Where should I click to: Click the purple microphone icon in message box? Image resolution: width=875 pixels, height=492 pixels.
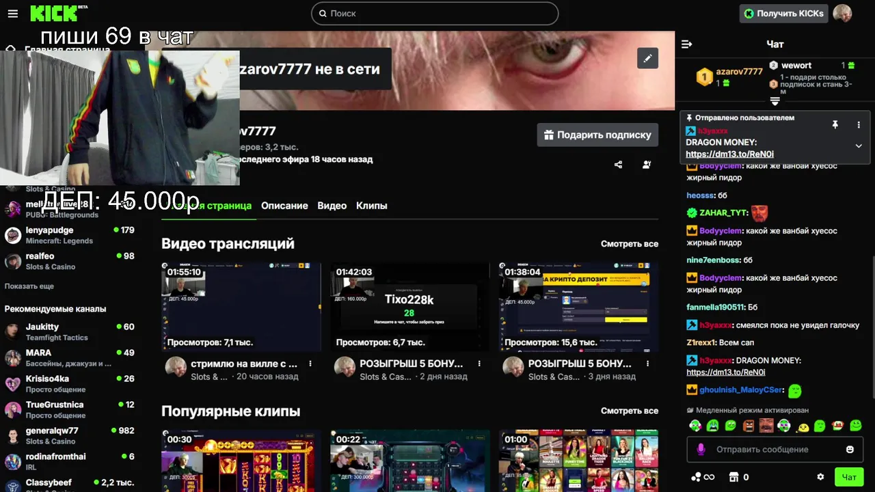coord(701,450)
